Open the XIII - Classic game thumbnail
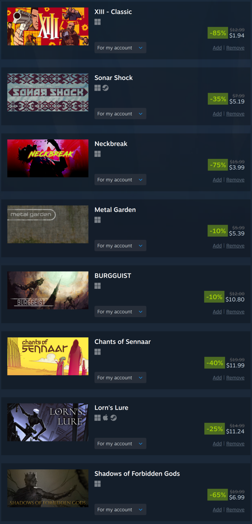The height and width of the screenshot is (524, 252). pos(48,26)
